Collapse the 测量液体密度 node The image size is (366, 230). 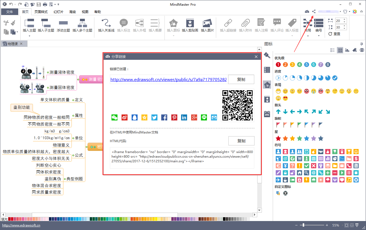(48, 72)
